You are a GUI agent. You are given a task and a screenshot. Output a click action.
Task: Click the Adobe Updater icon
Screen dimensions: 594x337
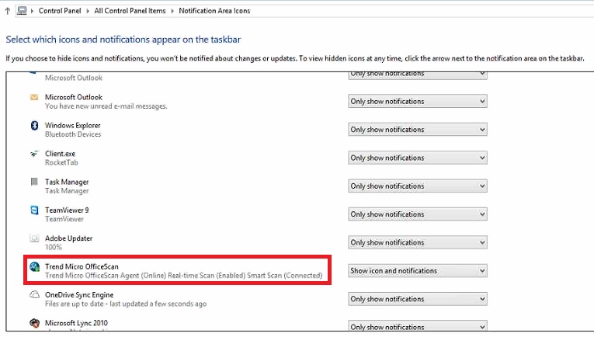pos(34,238)
